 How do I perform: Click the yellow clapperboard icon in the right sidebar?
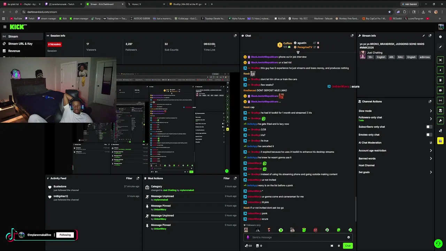click(440, 141)
